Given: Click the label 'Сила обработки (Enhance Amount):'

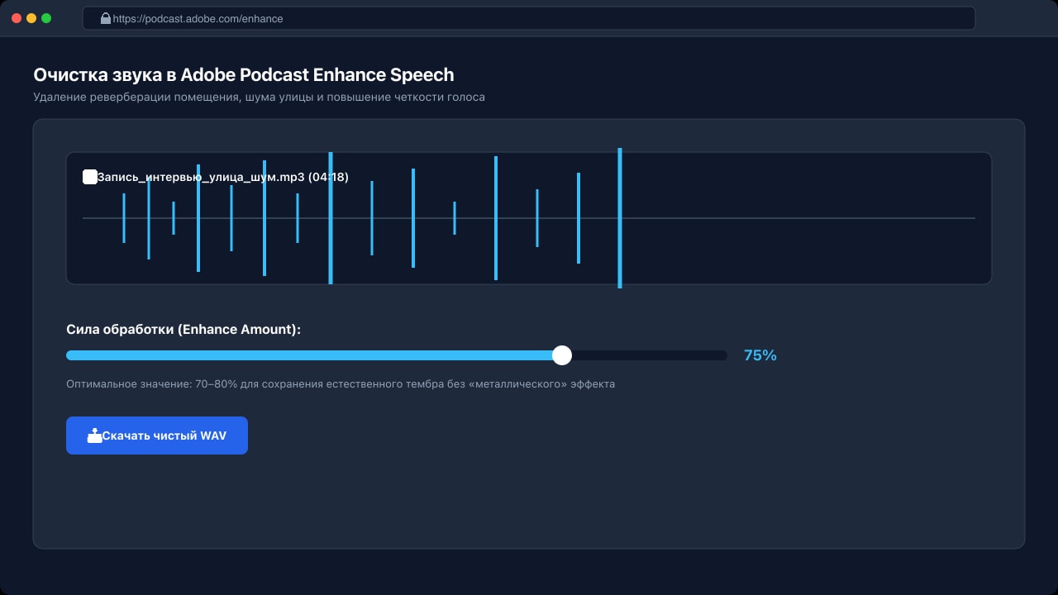Looking at the screenshot, I should click(x=183, y=329).
